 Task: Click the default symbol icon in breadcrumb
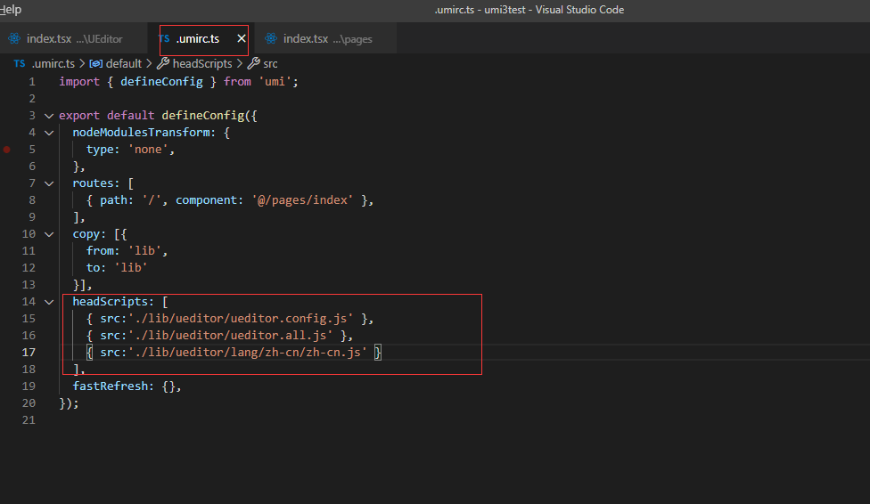pyautogui.click(x=96, y=64)
